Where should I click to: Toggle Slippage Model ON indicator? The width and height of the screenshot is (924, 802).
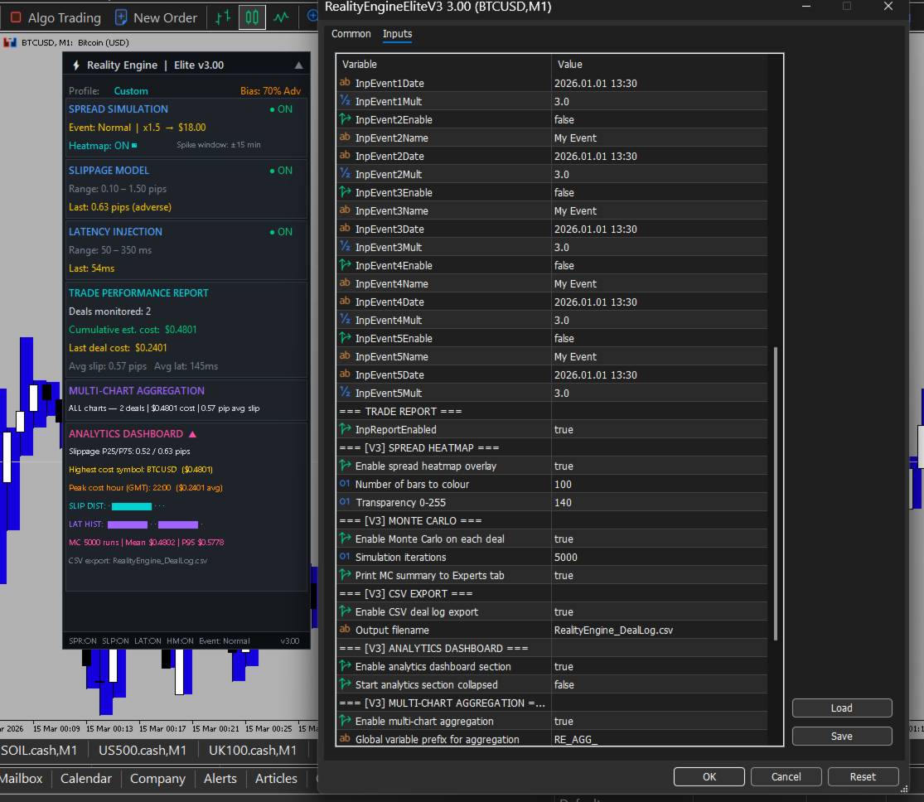tap(280, 171)
